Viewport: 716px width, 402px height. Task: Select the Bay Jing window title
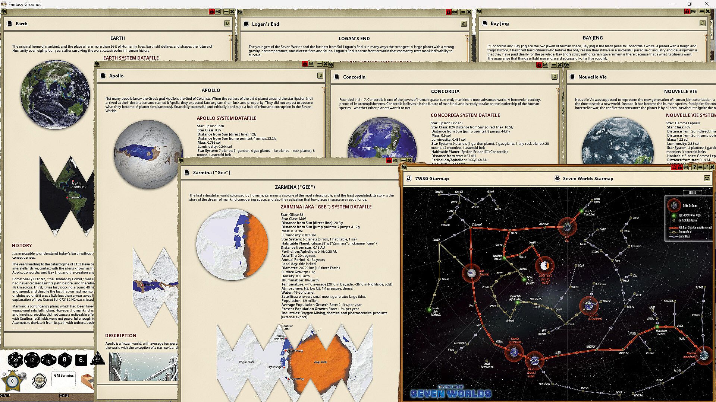pos(499,23)
